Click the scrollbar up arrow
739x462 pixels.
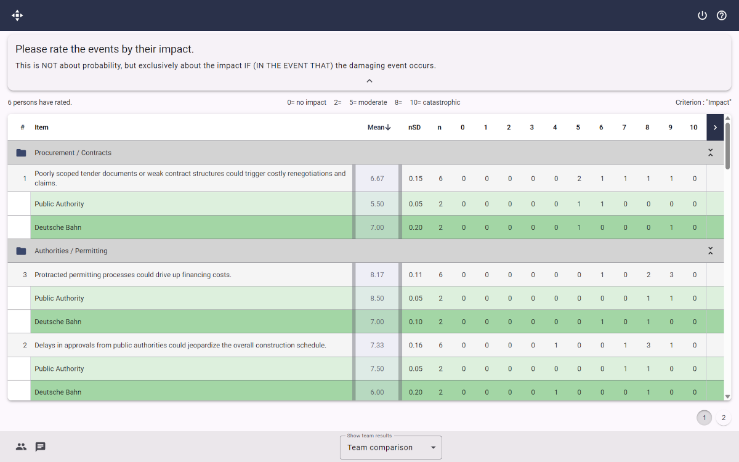click(728, 118)
